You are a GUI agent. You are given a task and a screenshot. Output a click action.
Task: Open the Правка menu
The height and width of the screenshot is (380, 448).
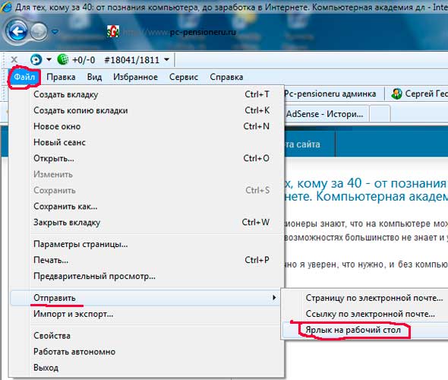[x=61, y=77]
